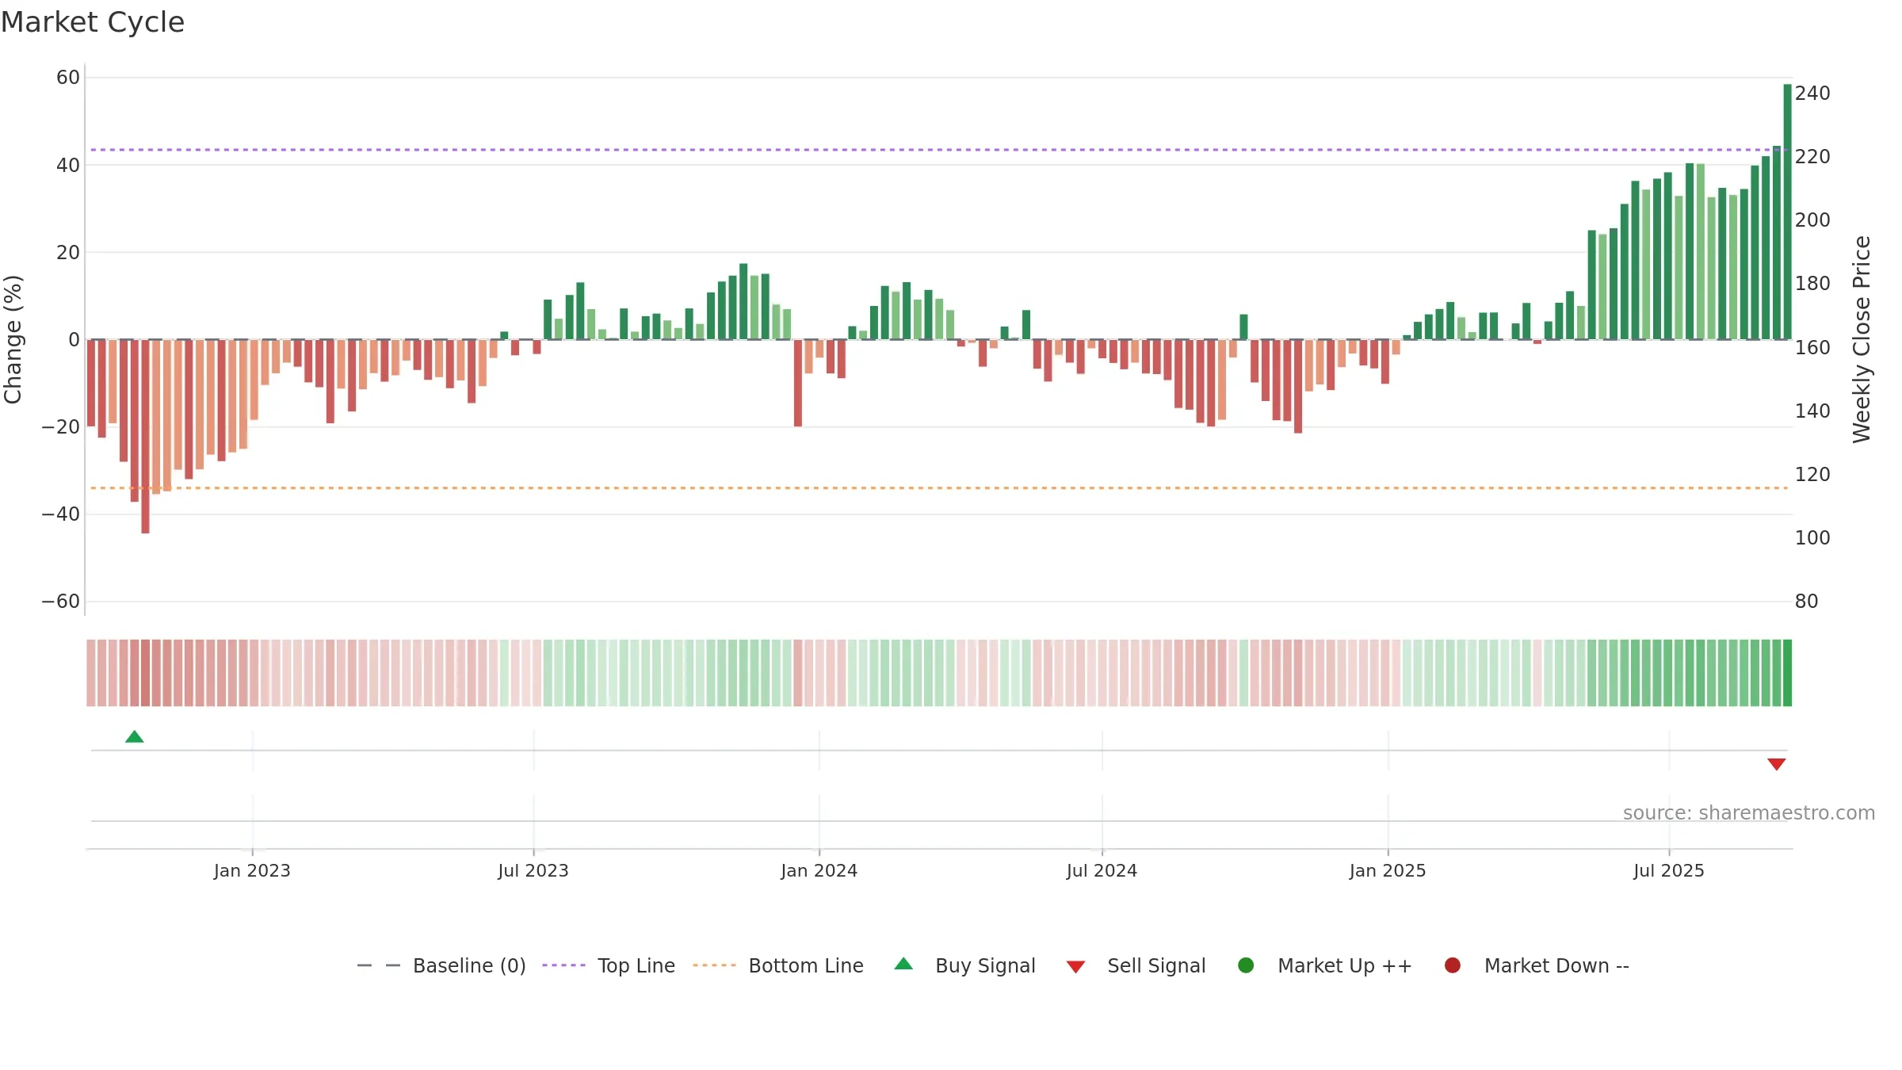Click the orange dotted Bottom Line on the chart
The height and width of the screenshot is (1070, 1902).
coord(939,488)
